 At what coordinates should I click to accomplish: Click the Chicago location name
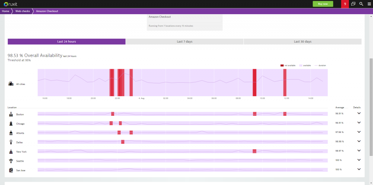click(x=20, y=124)
